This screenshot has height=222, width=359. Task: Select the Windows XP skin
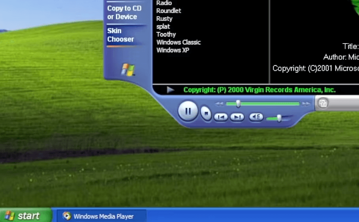tap(173, 50)
